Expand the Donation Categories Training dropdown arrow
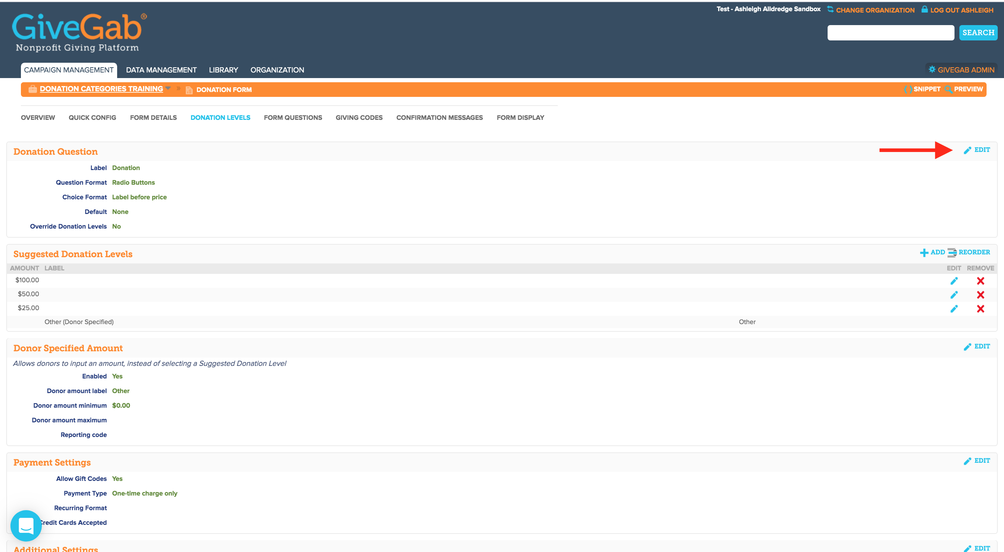Screen dimensions: 1004x552 [x=168, y=89]
